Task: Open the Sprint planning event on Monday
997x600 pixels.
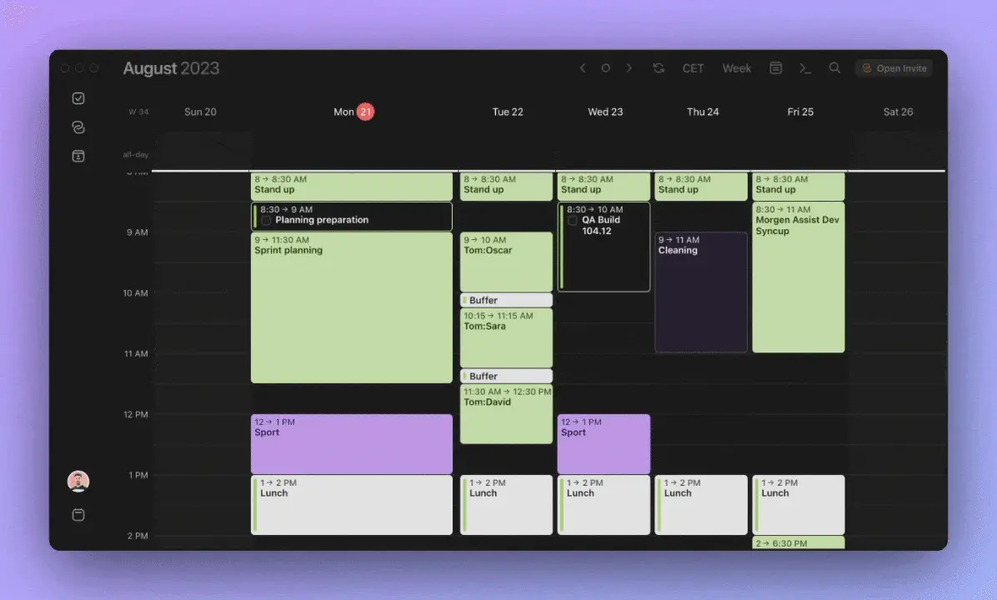Action: 351,308
